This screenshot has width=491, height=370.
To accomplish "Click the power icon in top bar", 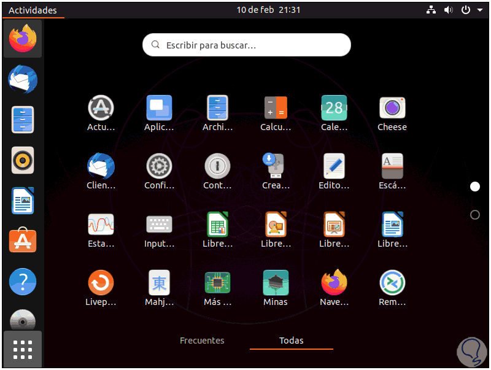I will point(466,10).
